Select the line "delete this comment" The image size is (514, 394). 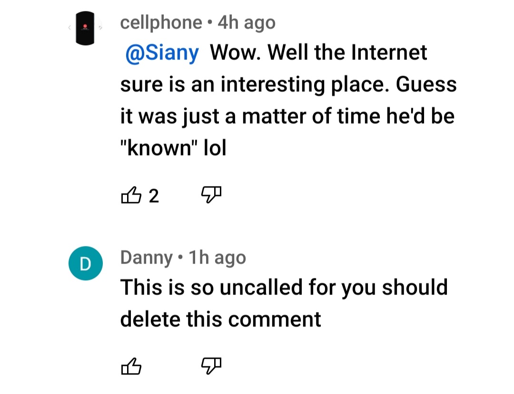coord(220,319)
